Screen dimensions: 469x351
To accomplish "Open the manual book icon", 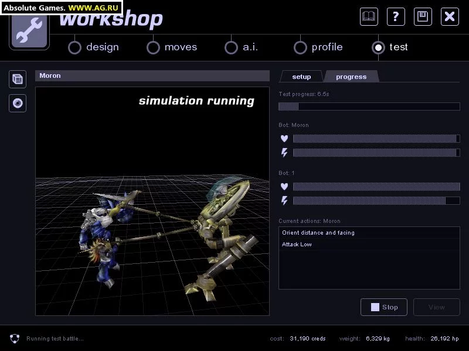I will pyautogui.click(x=369, y=17).
